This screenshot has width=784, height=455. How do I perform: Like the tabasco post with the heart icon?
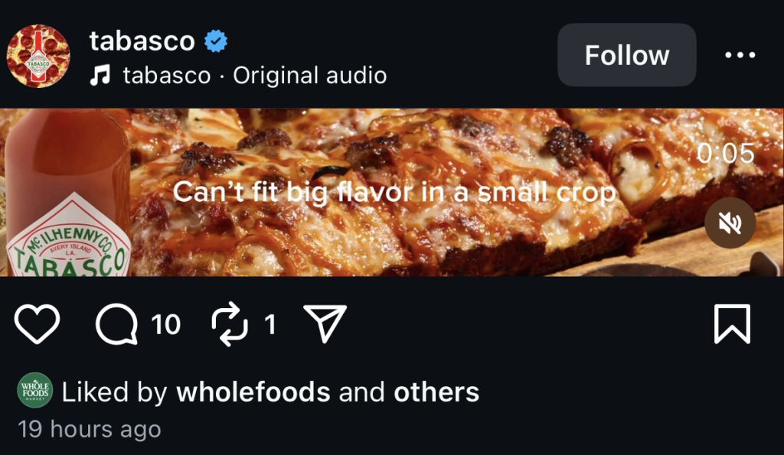click(x=37, y=325)
